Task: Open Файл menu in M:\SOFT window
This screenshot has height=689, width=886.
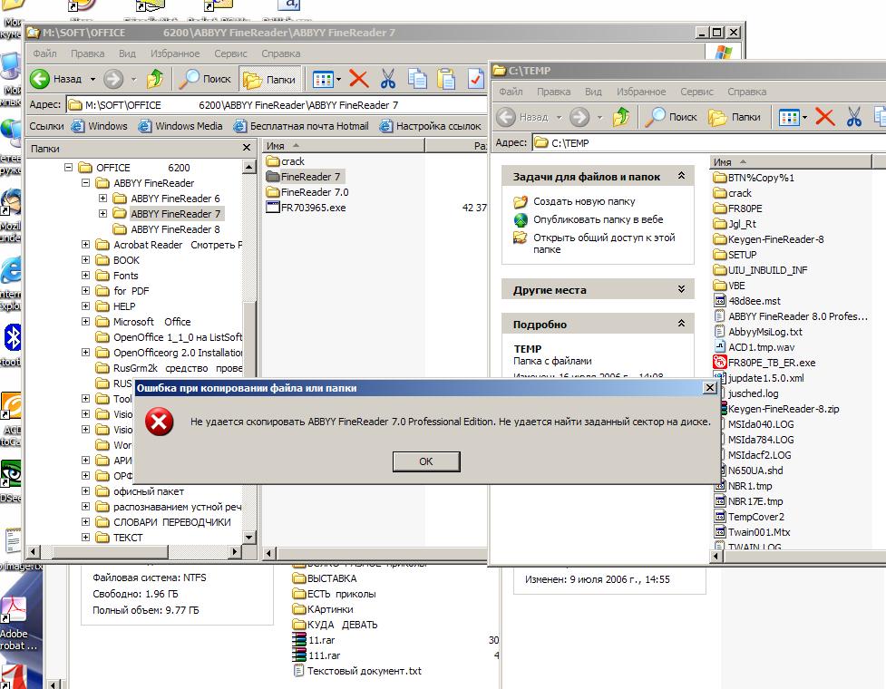Action: tap(44, 53)
